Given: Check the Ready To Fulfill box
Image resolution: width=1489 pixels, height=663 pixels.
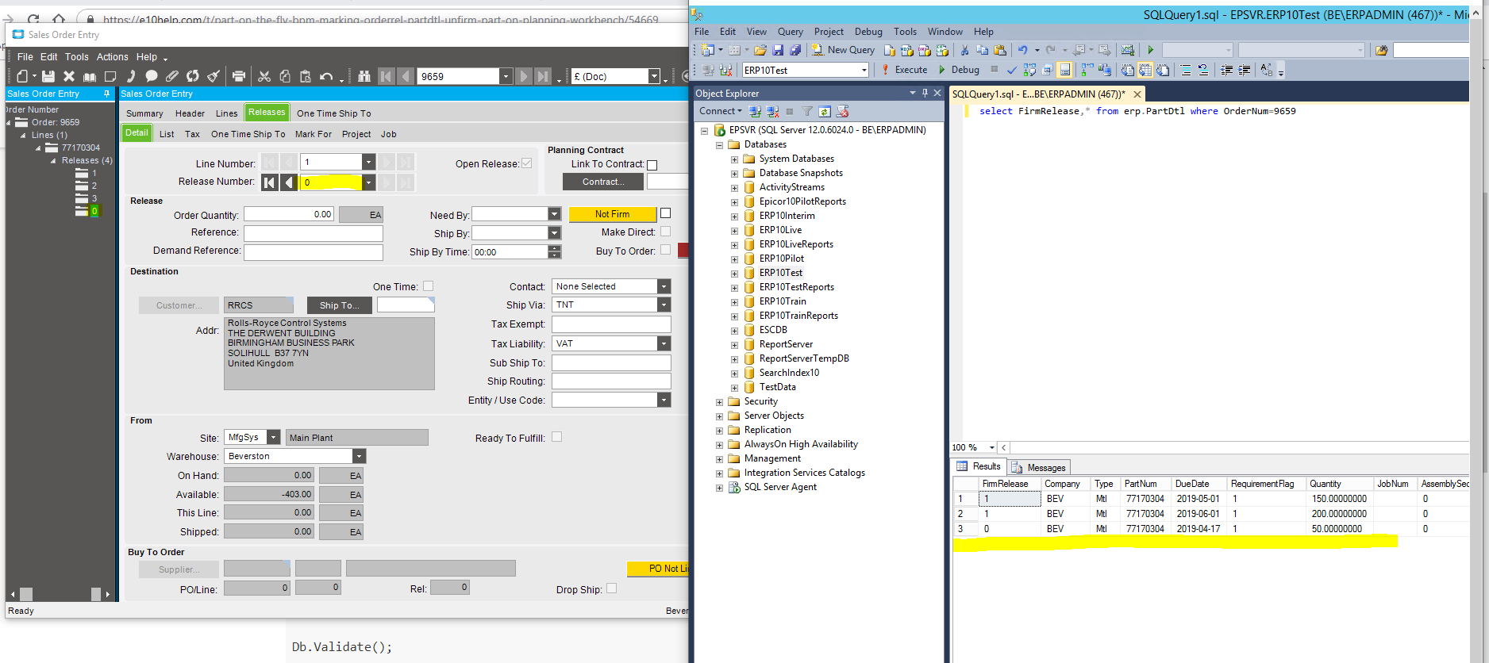Looking at the screenshot, I should click(x=556, y=437).
